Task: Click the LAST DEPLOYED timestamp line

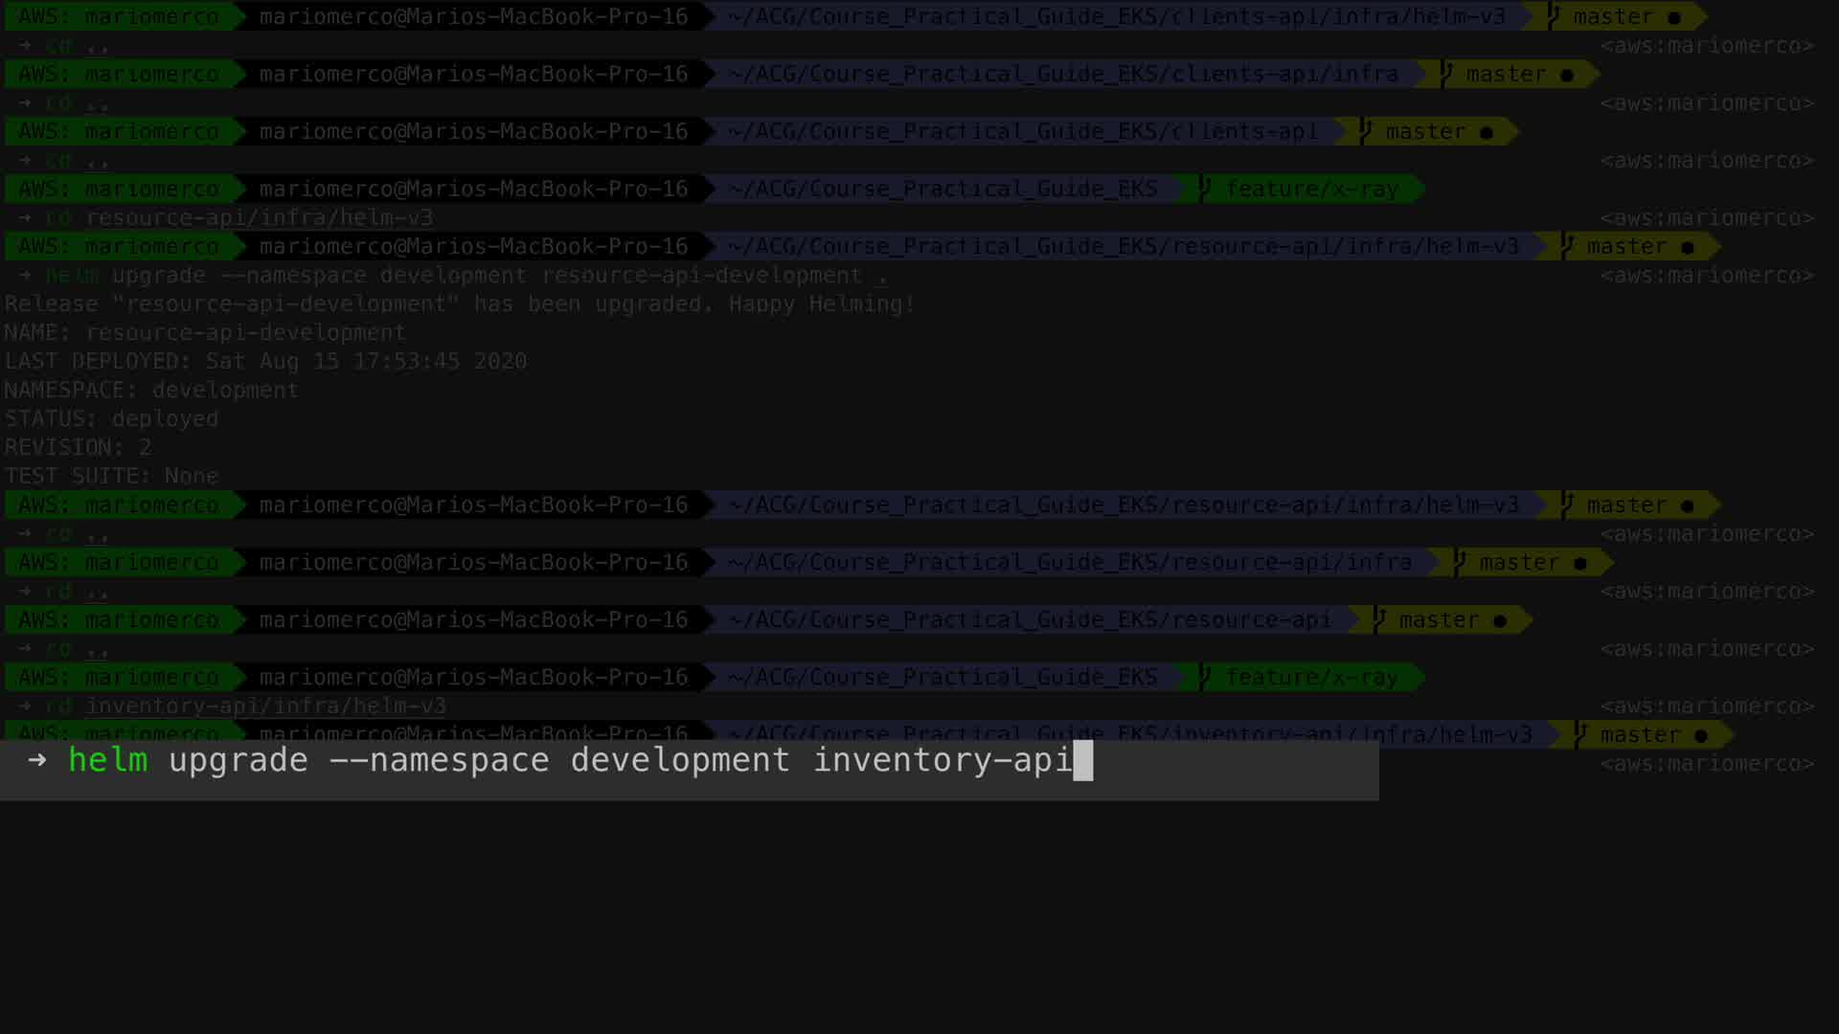Action: coord(265,362)
